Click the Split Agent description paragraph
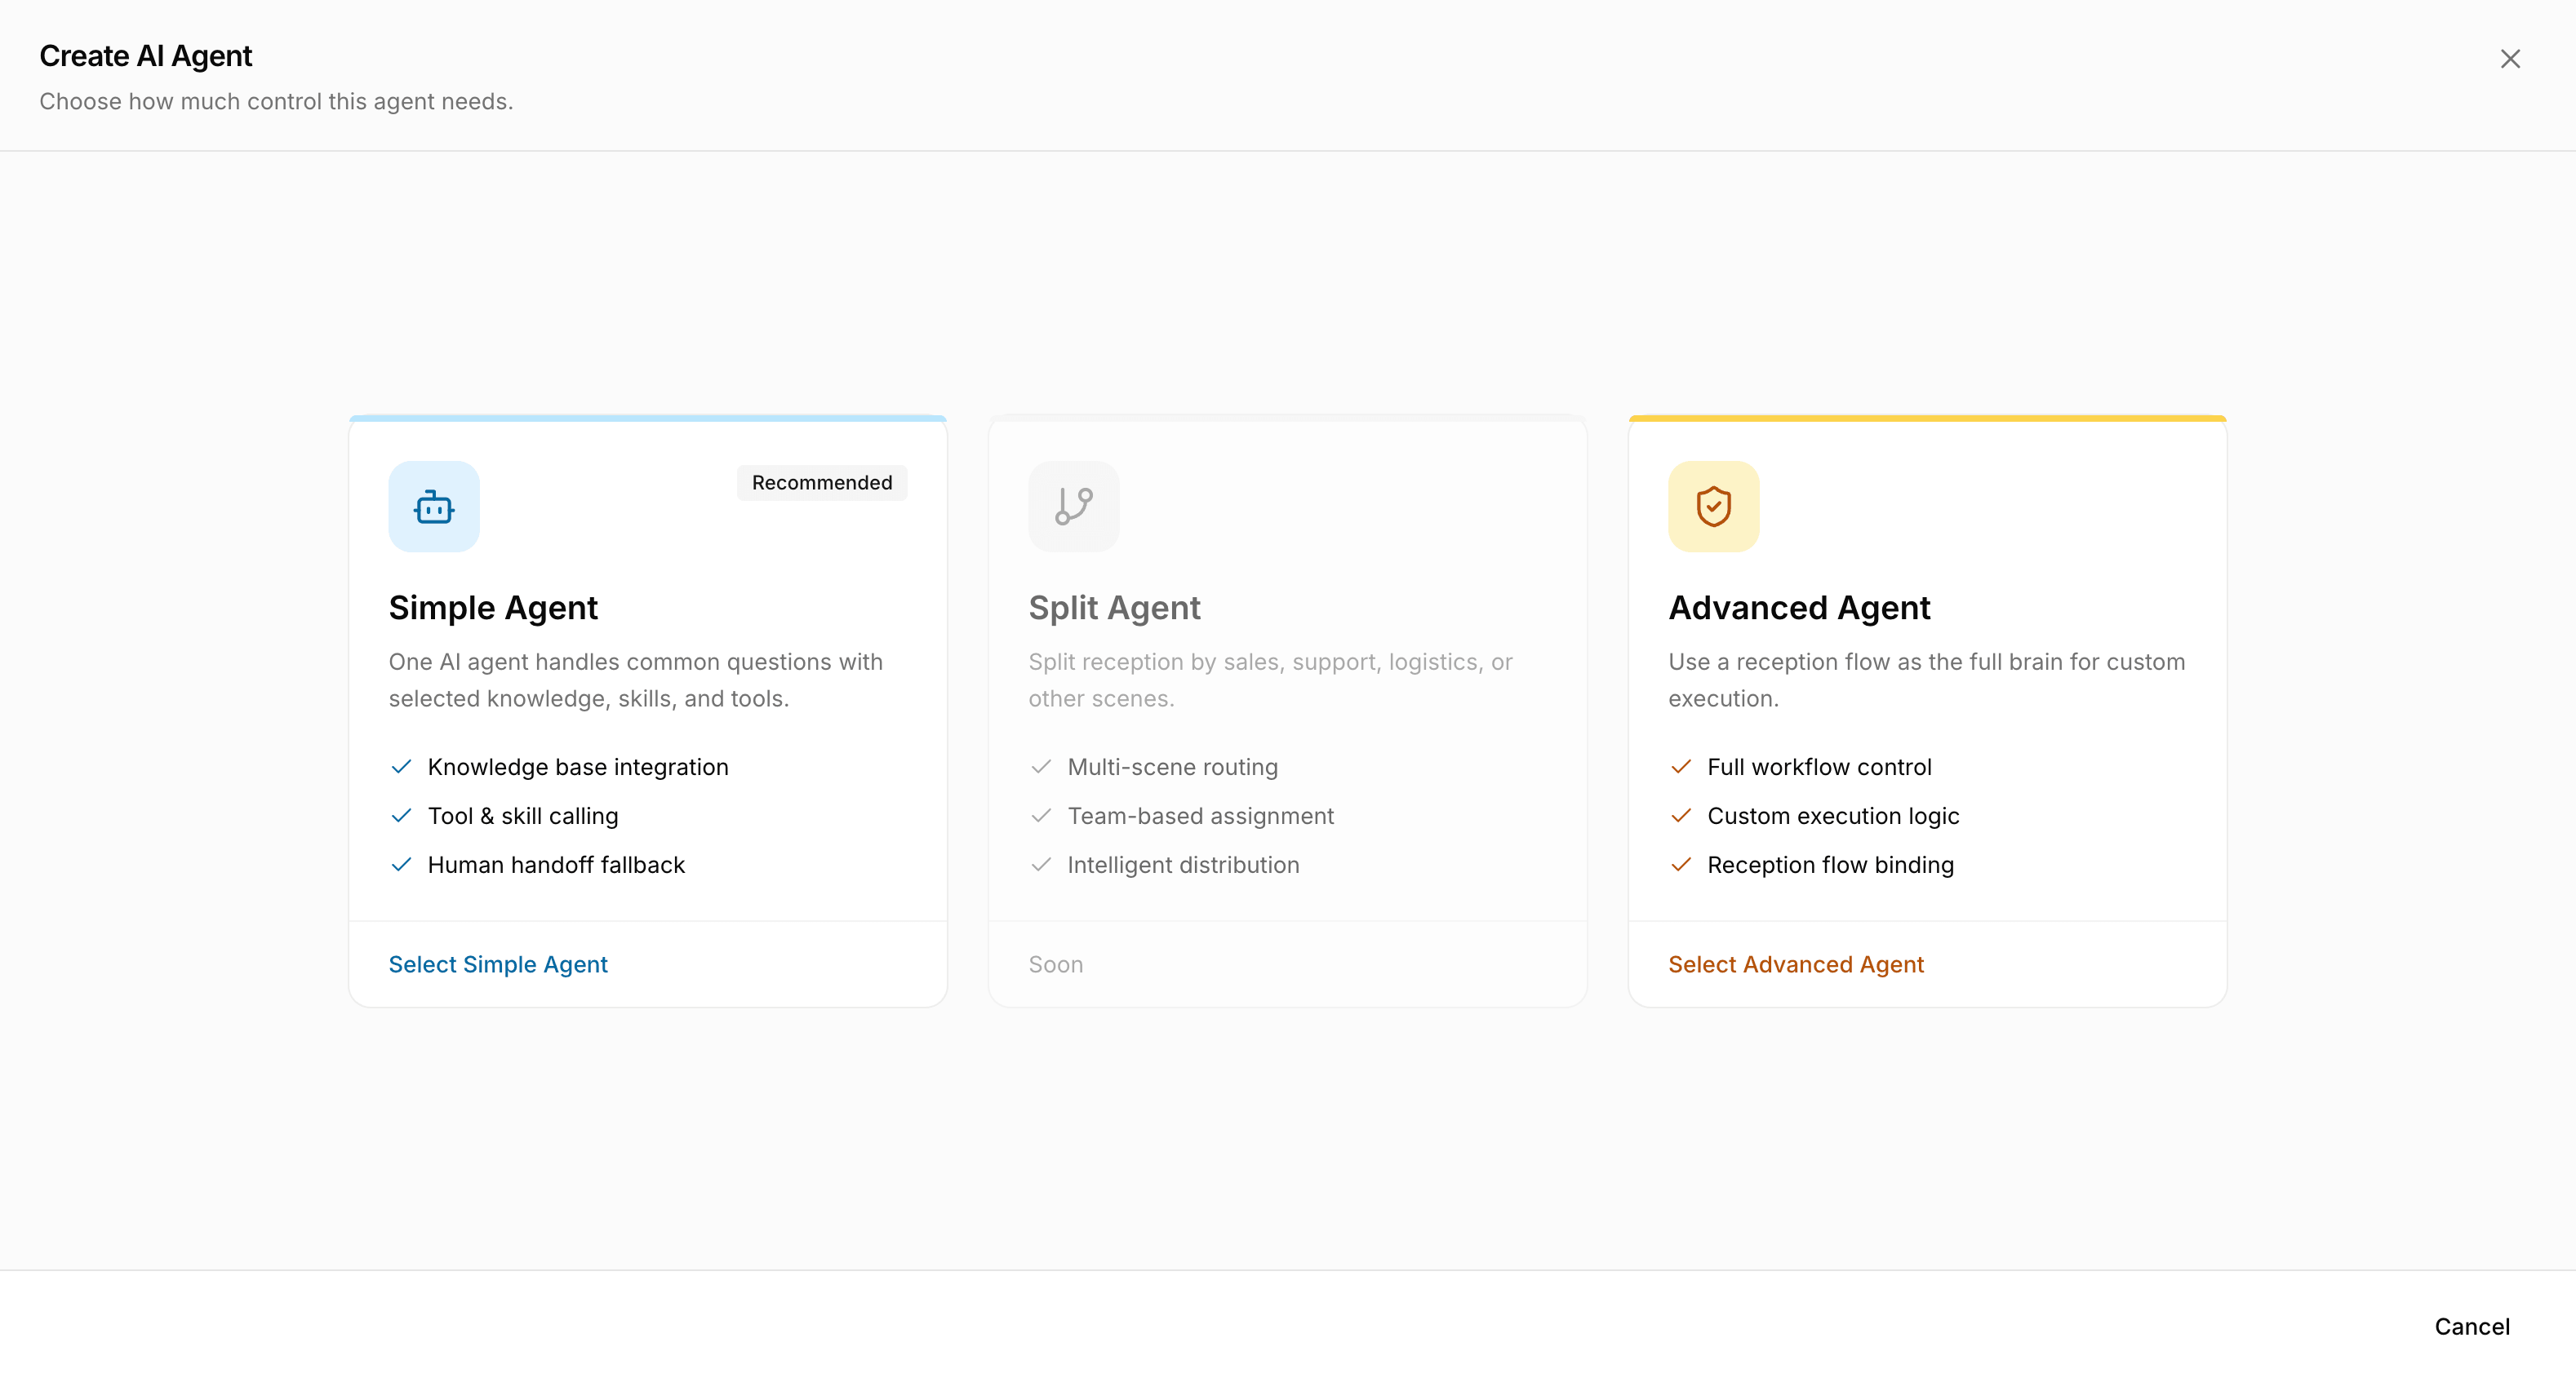Viewport: 2576px width, 1382px height. 1270,680
